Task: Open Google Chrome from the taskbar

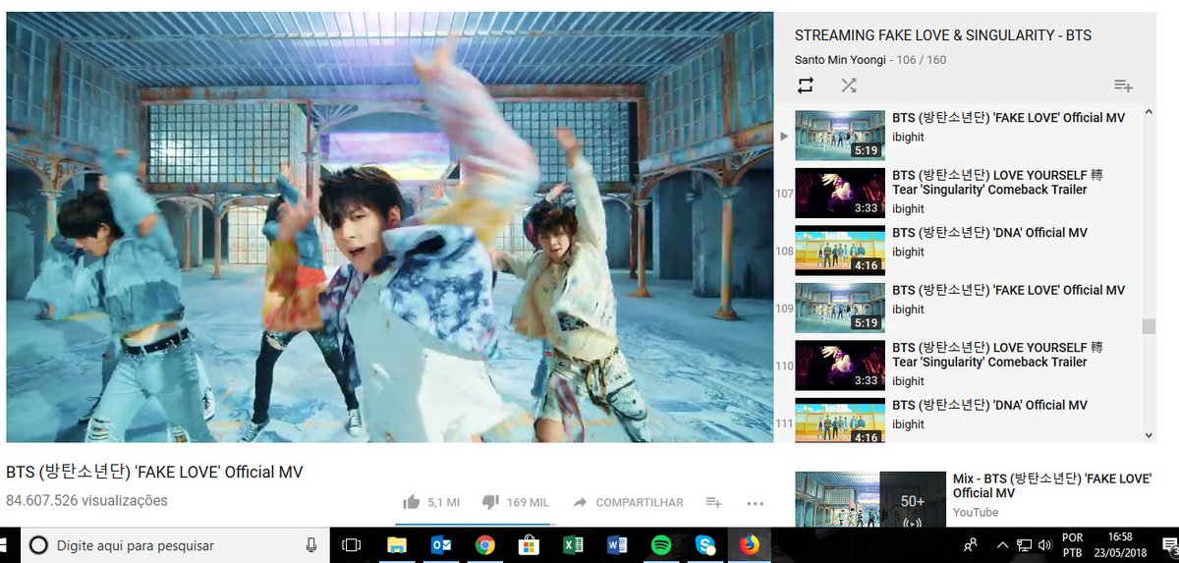Action: 484,545
